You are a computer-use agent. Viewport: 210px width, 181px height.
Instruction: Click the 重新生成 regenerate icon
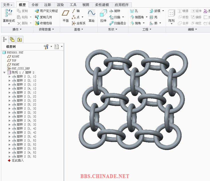coord(9,13)
